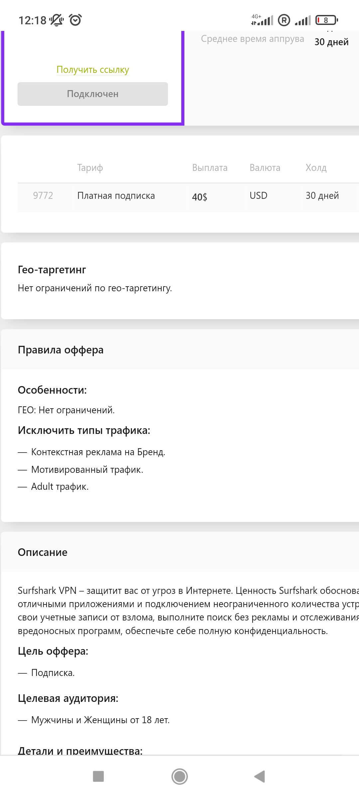
Task: Select the Тариф column header
Action: click(90, 168)
